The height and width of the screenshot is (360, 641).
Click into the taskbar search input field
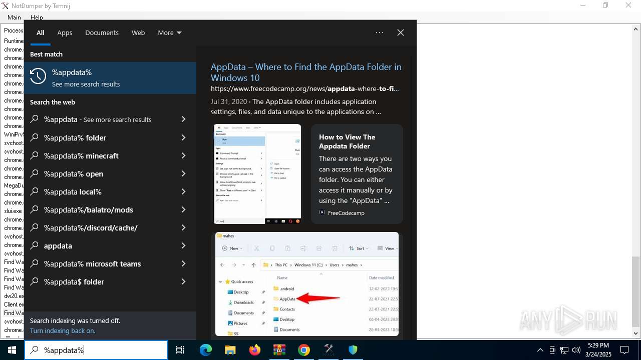[x=96, y=350]
